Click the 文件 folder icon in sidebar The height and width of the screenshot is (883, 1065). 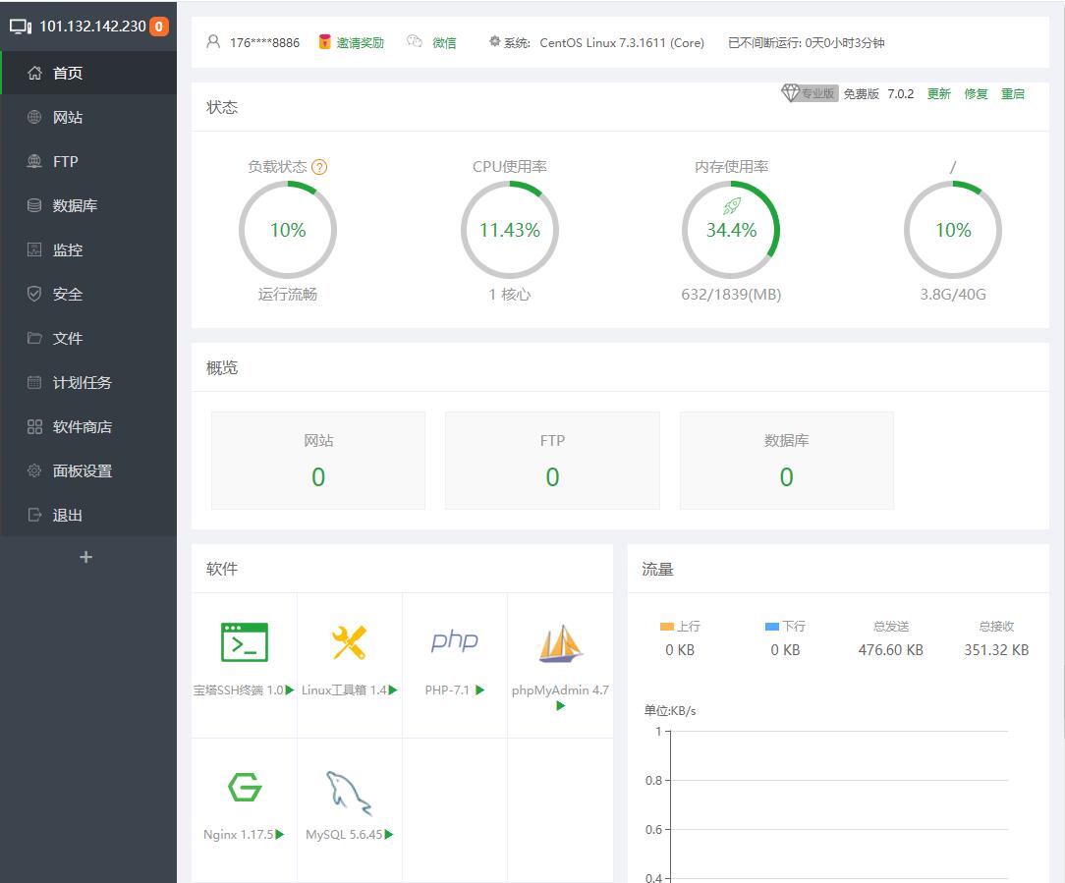pyautogui.click(x=34, y=338)
